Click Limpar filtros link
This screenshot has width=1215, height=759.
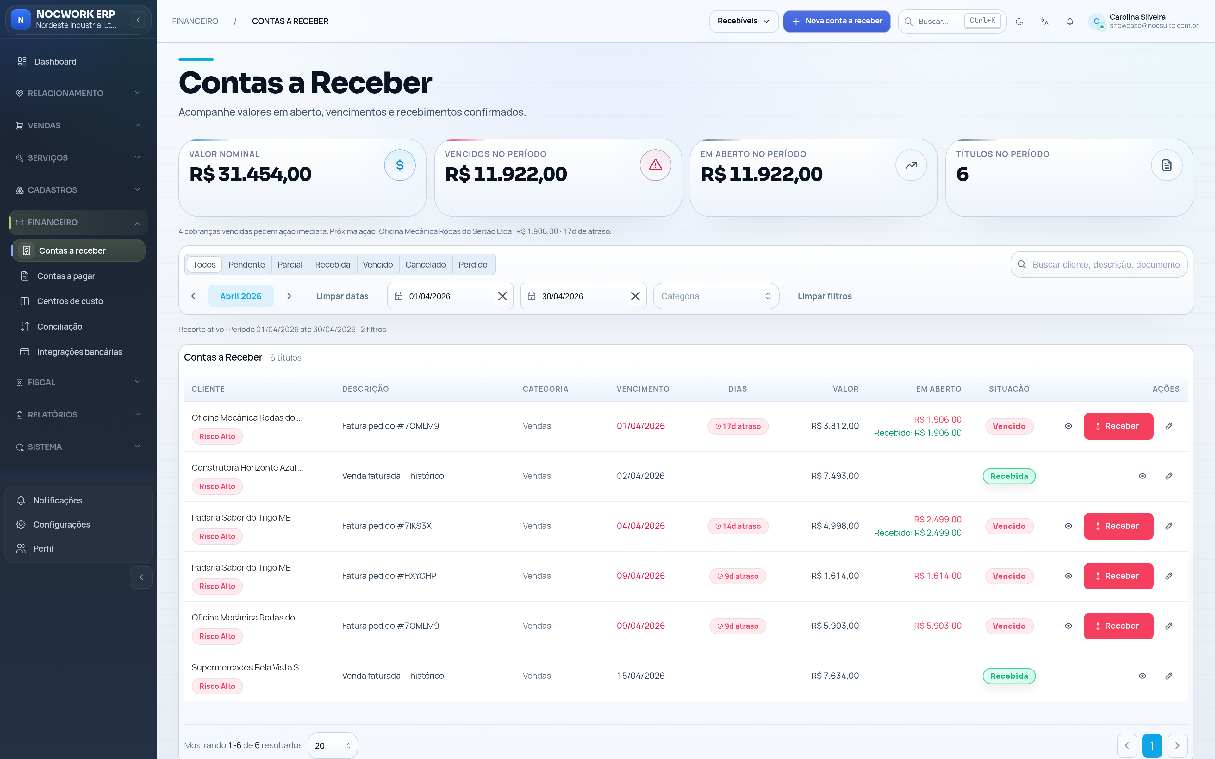click(824, 296)
